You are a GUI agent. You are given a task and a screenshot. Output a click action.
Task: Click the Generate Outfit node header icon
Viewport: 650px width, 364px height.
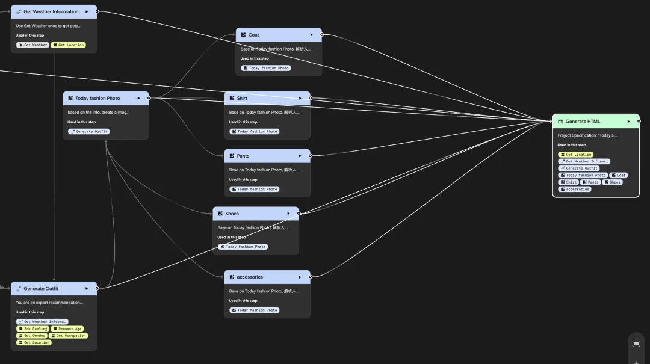coord(18,289)
